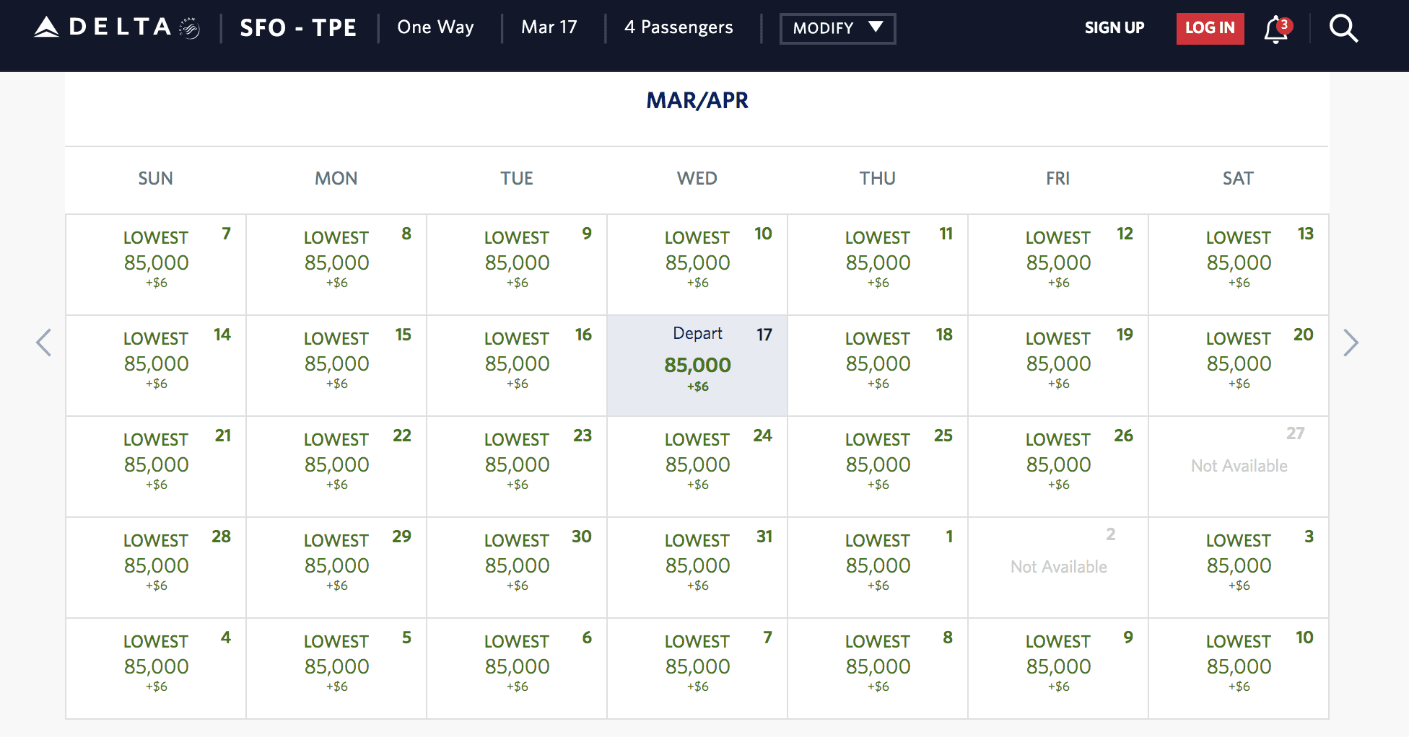The width and height of the screenshot is (1409, 737).
Task: Select the April 3 fare cell
Action: [1239, 567]
